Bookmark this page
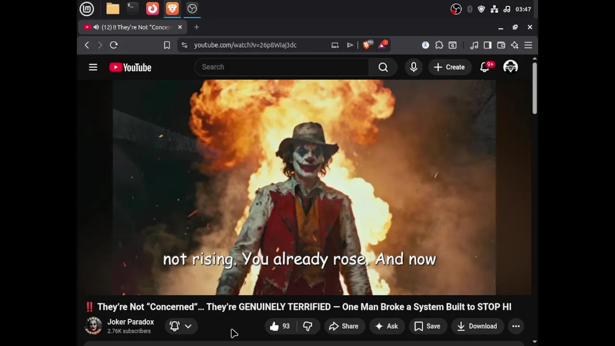615x346 pixels. 167,45
